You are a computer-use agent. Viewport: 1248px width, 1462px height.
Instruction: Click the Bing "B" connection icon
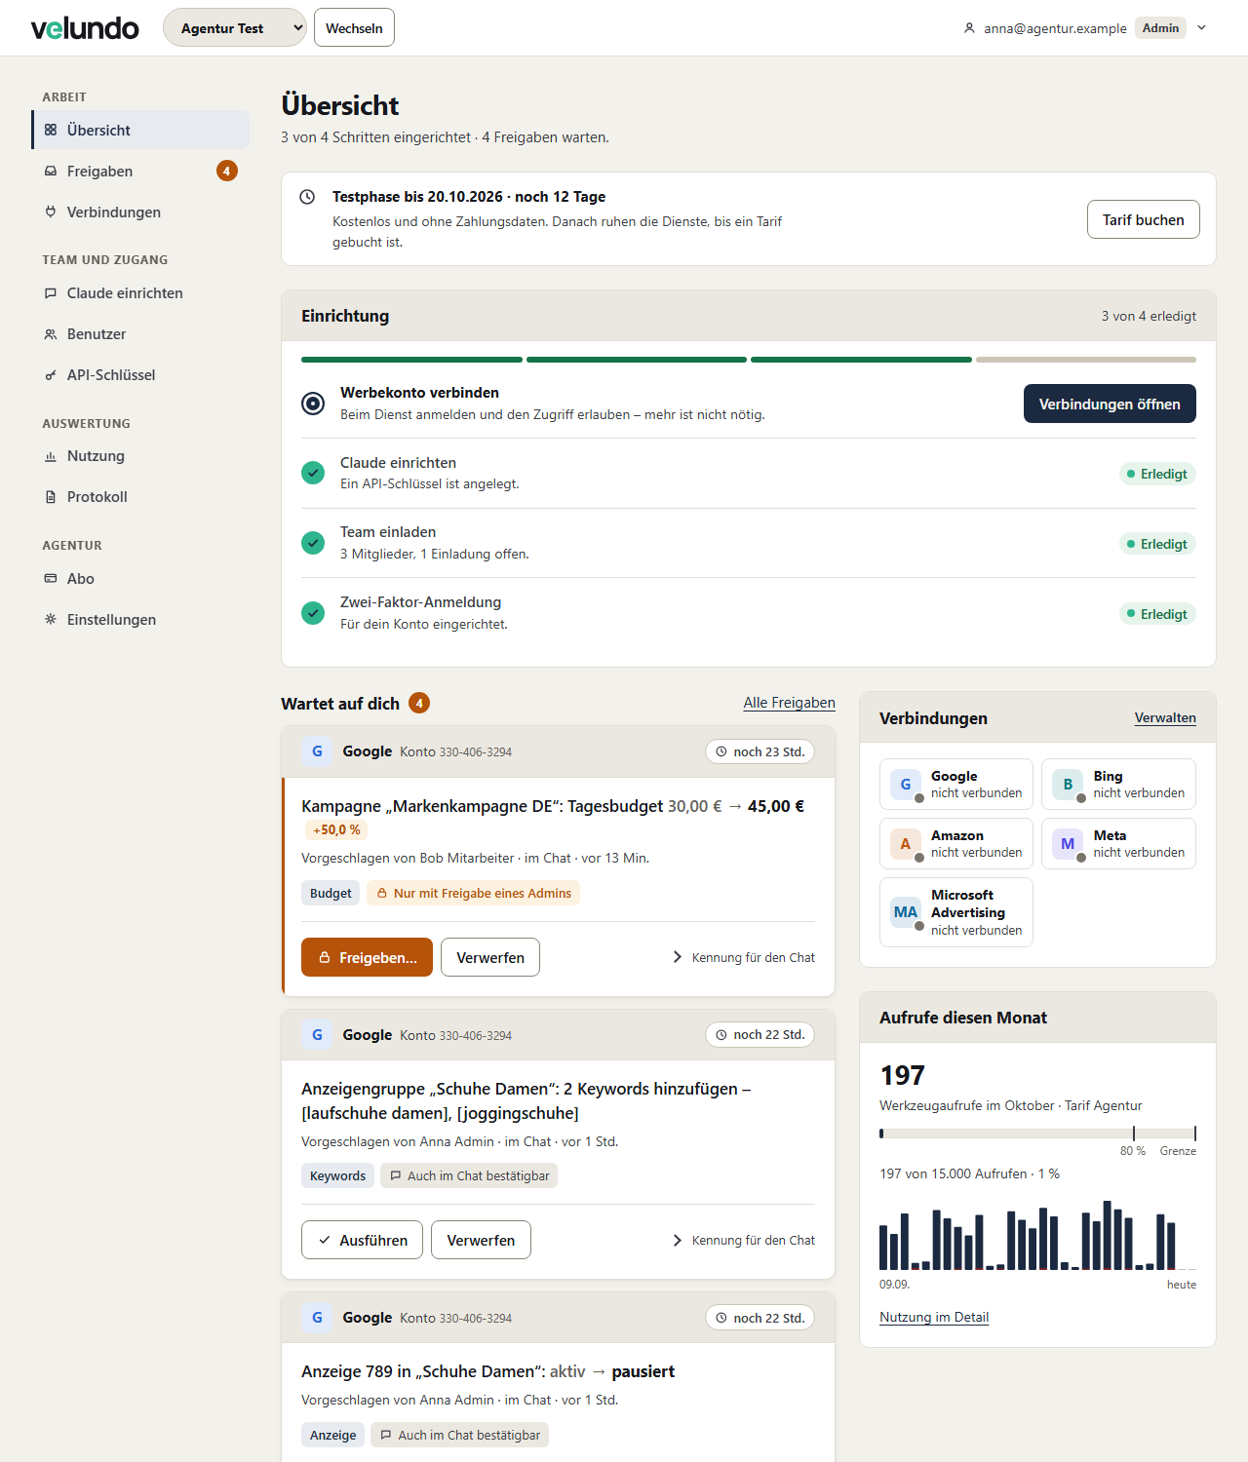[x=1069, y=785]
